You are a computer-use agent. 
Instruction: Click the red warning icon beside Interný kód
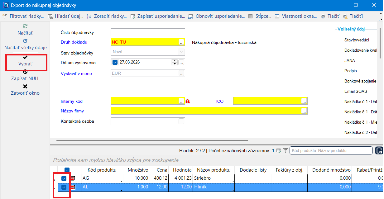tap(188, 101)
